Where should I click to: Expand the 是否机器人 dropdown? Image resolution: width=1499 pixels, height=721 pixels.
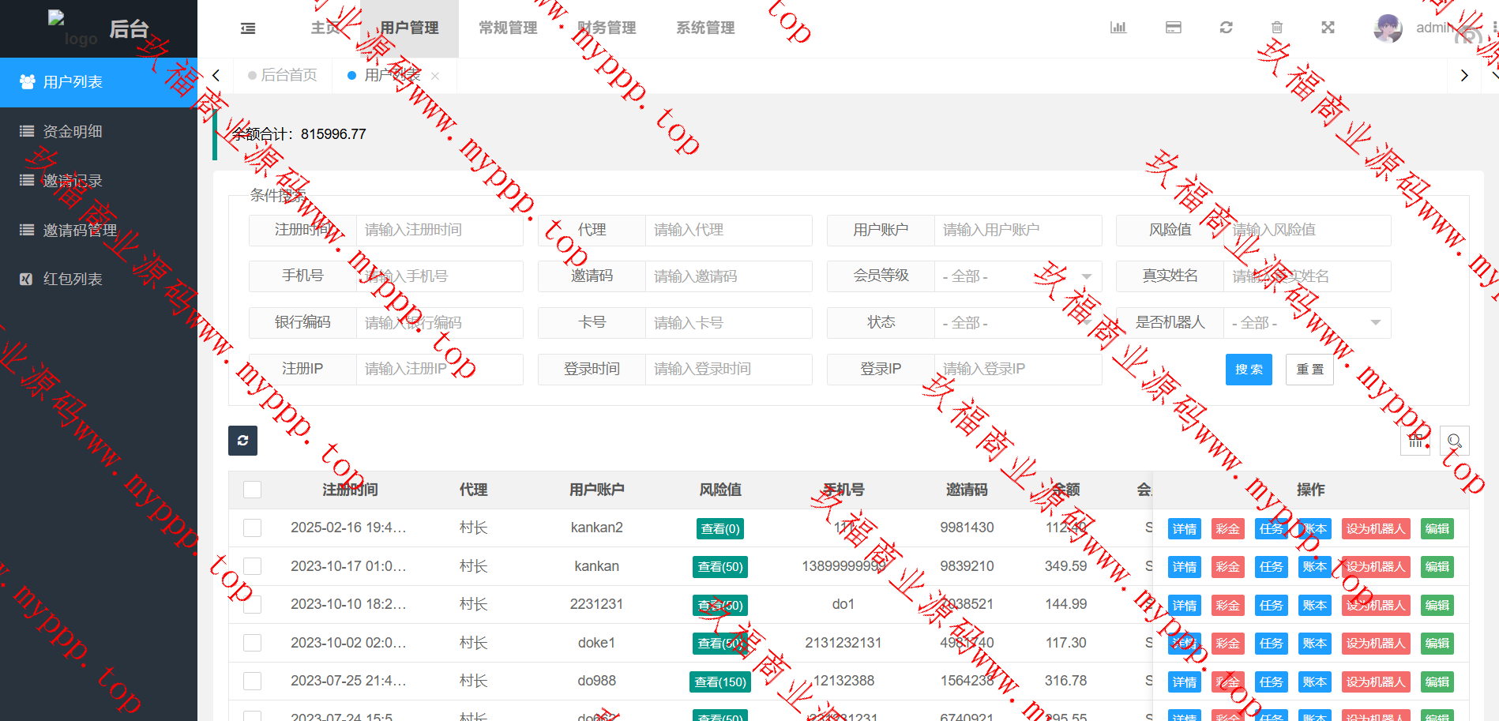pos(1306,323)
